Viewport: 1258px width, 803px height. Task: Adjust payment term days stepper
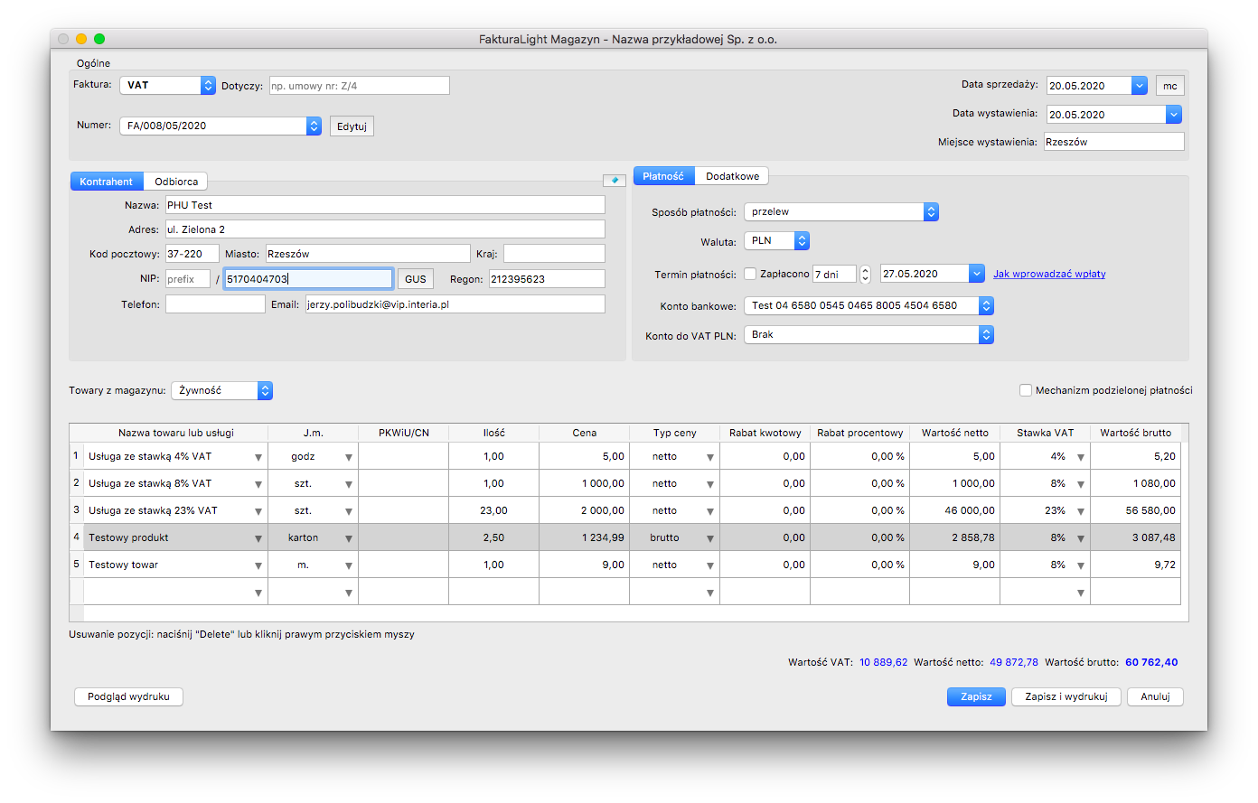click(x=865, y=274)
